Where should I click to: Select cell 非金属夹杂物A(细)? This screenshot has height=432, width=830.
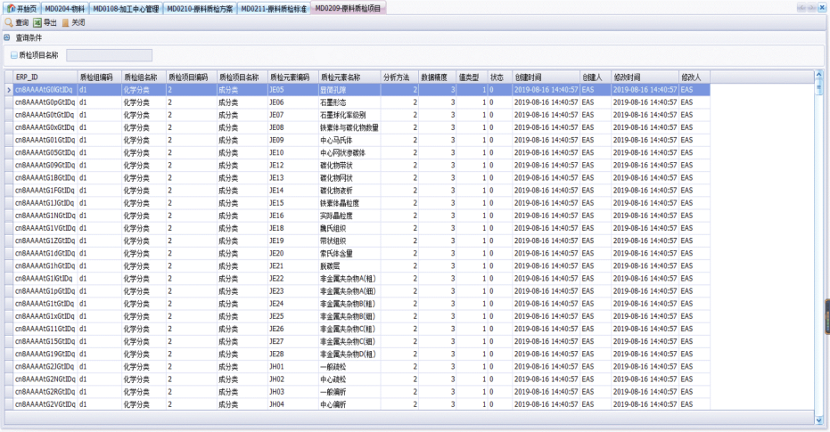coord(349,291)
